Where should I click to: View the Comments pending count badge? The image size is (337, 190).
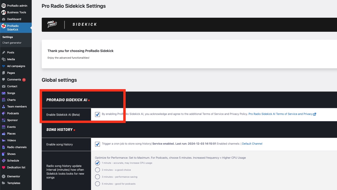(24, 80)
